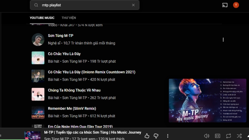
Task: Click '612 N lượt phát' subtitle text
Action: [x=103, y=116]
